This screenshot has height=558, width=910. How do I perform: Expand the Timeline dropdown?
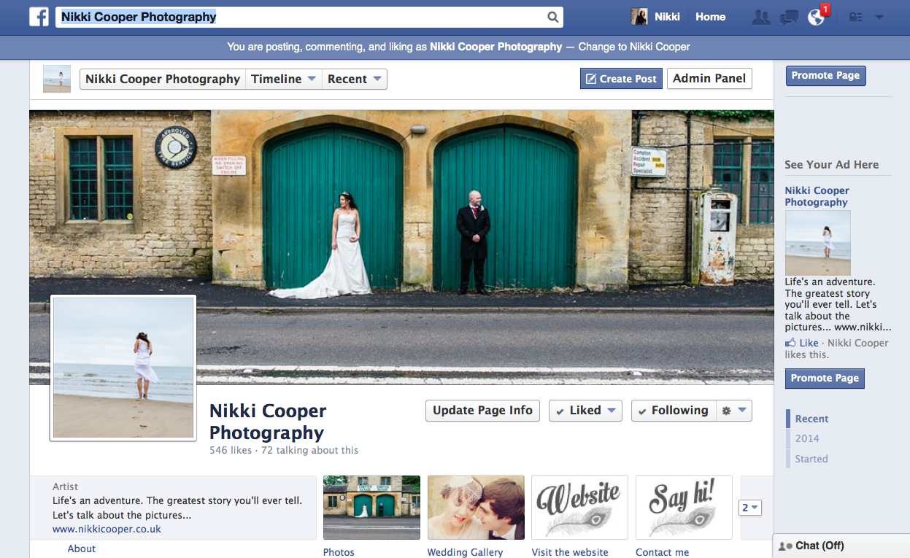tap(284, 79)
